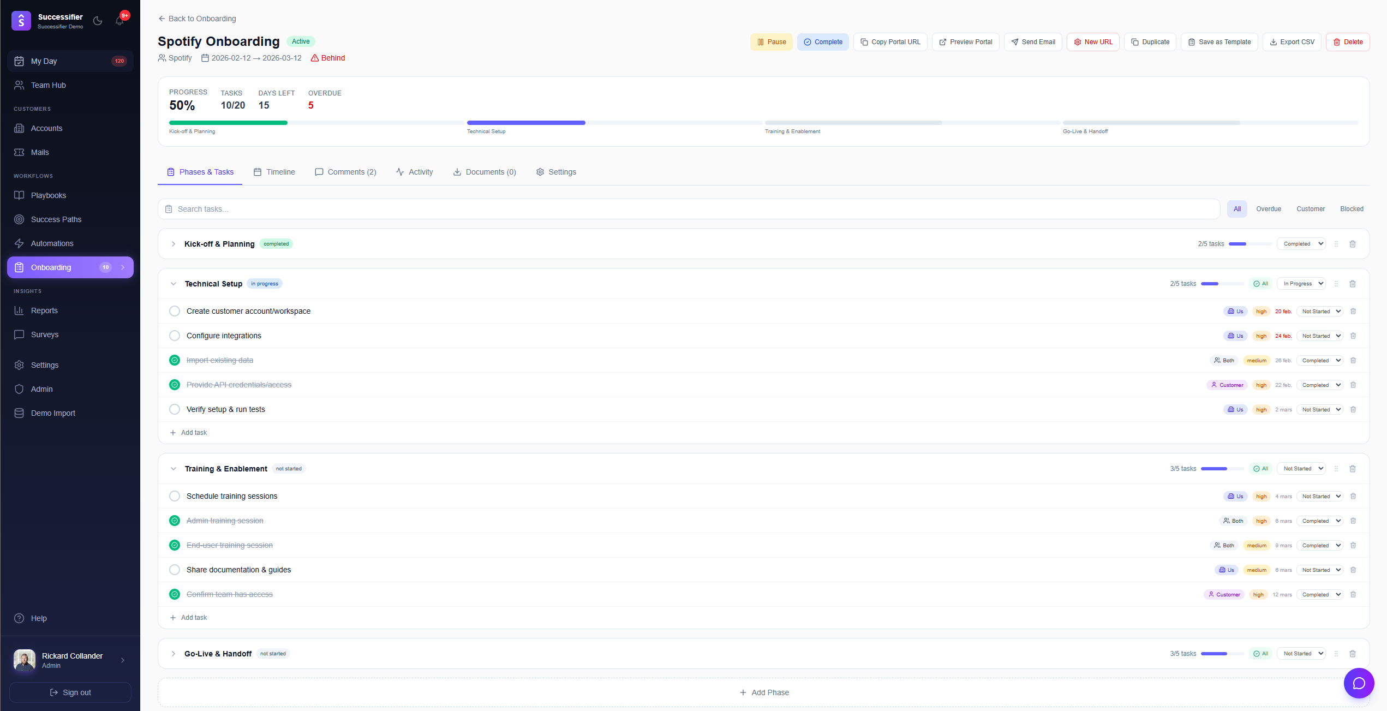
Task: Focus the Search tasks input field
Action: [689, 209]
